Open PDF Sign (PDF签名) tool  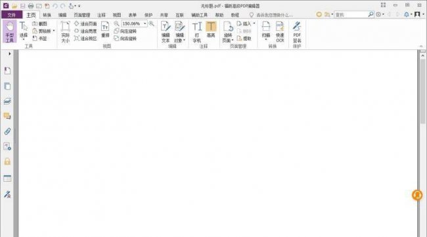tap(297, 32)
